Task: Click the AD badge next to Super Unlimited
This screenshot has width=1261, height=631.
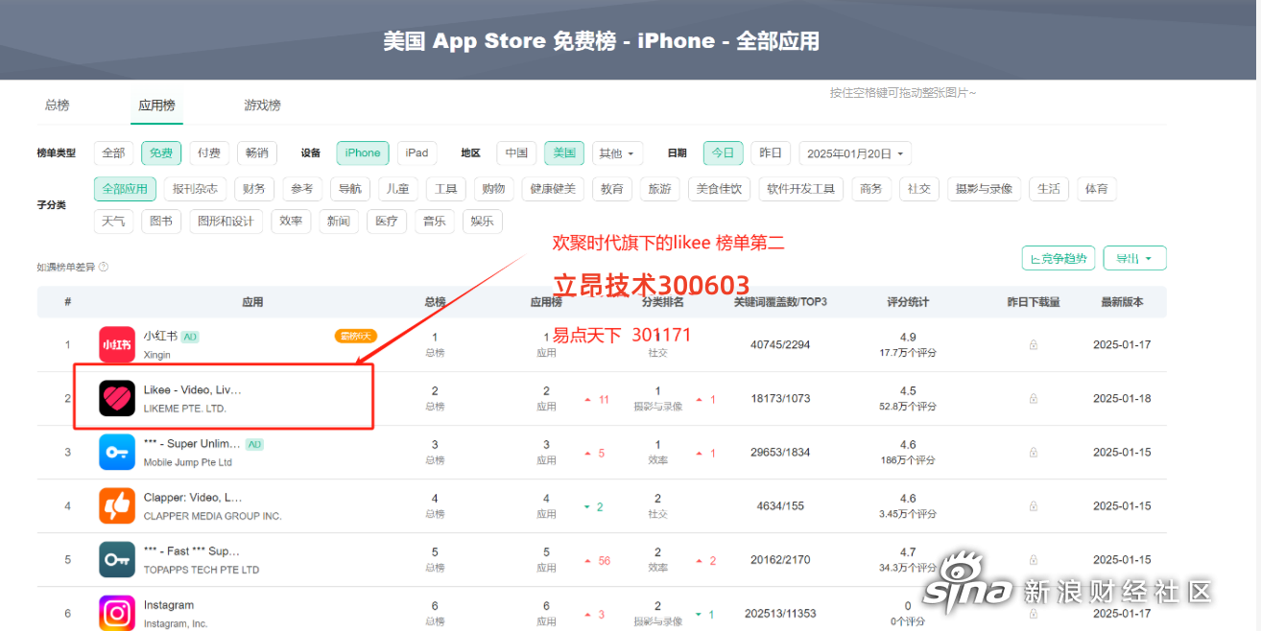Action: click(254, 444)
